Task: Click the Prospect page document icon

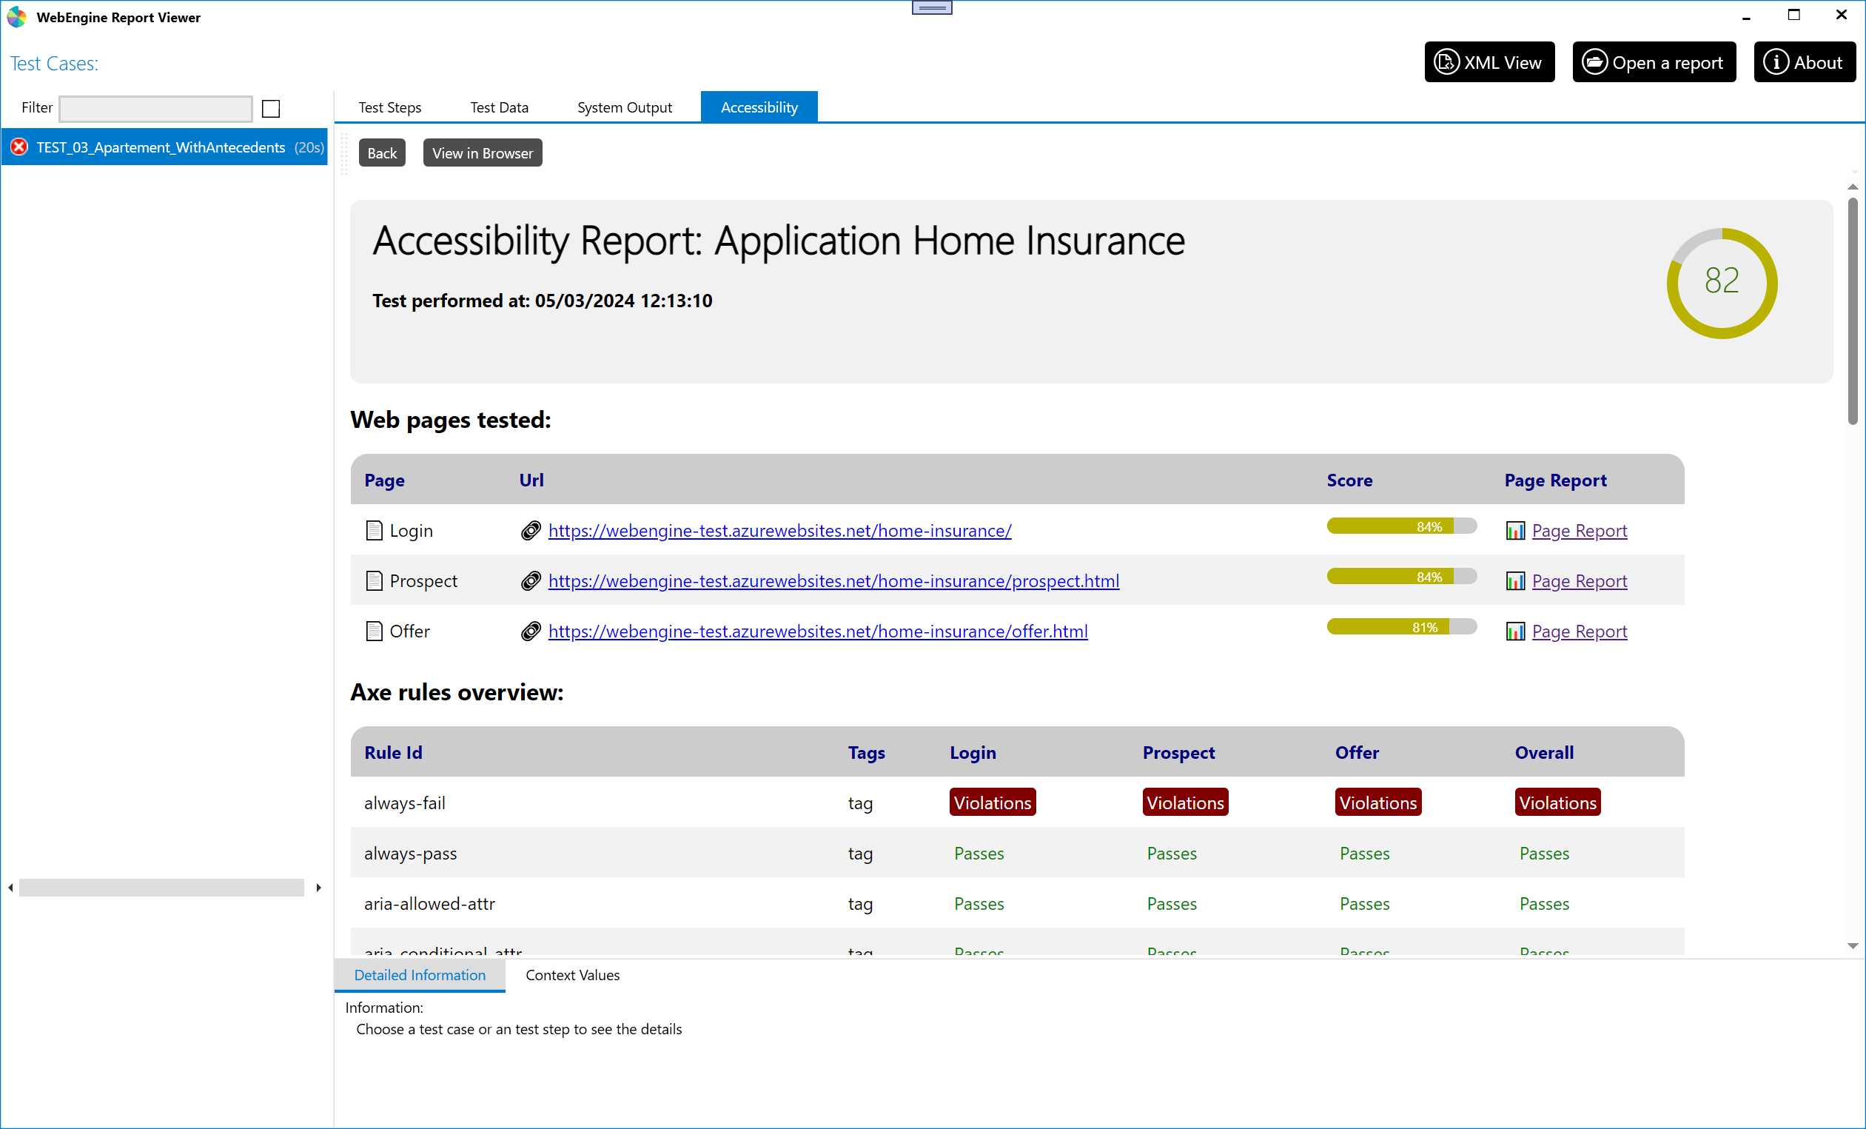Action: coord(374,580)
